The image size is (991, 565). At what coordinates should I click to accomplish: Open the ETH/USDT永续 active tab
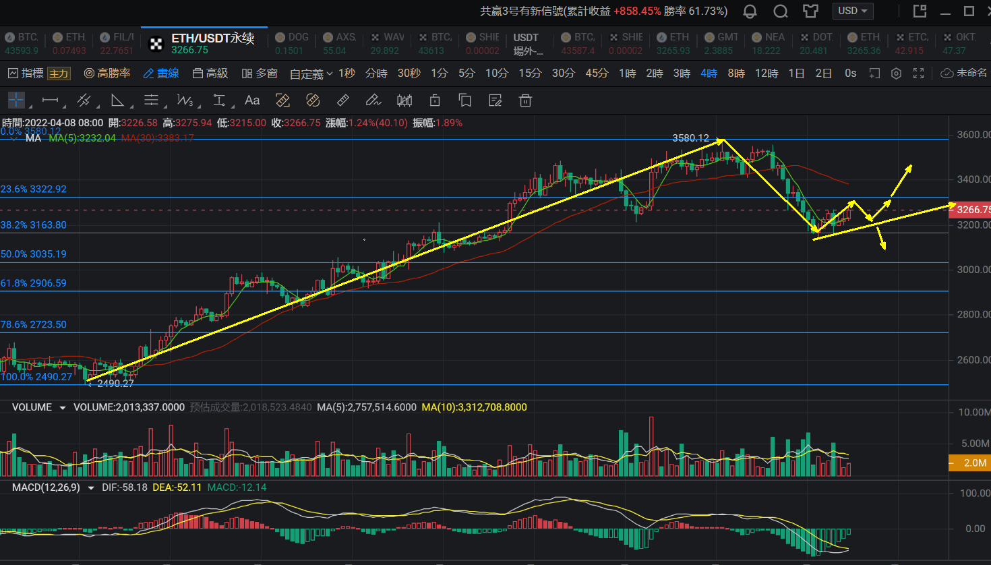coord(204,43)
